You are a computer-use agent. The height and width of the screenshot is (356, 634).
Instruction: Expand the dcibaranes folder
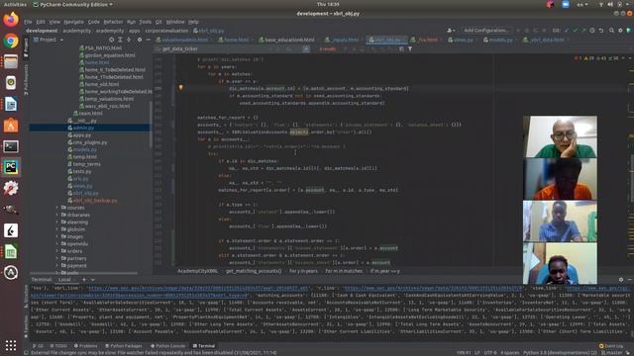pyautogui.click(x=56, y=215)
